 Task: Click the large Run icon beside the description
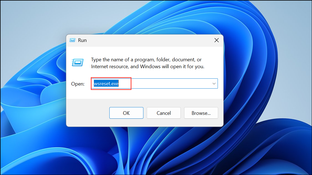click(x=78, y=62)
